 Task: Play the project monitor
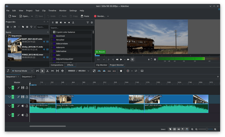click(x=121, y=60)
